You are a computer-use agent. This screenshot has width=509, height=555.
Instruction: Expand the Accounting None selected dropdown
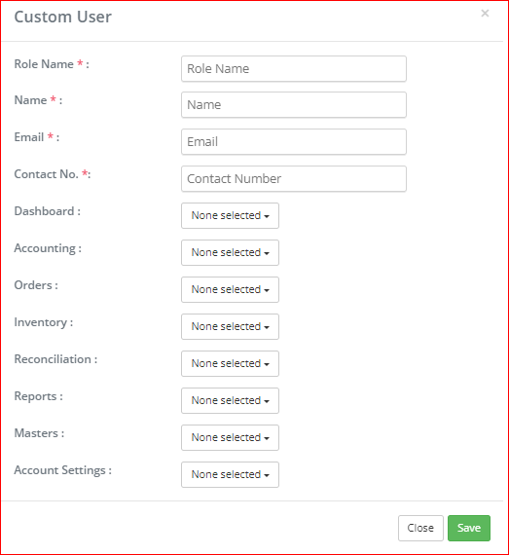click(230, 253)
